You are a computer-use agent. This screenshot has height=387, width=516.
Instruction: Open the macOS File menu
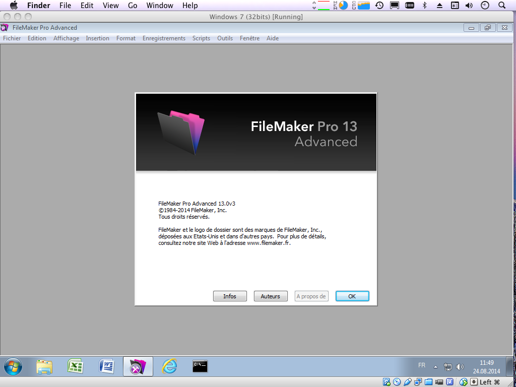tap(65, 5)
